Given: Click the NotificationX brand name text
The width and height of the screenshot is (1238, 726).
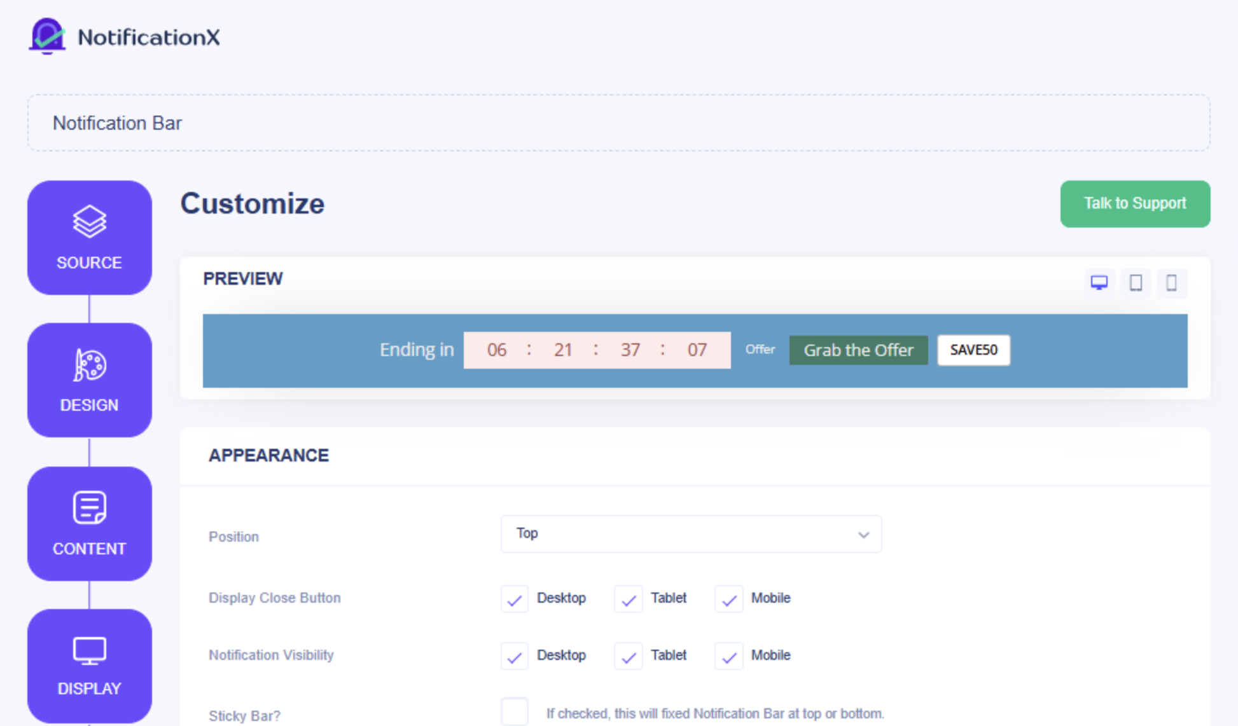Looking at the screenshot, I should 149,38.
